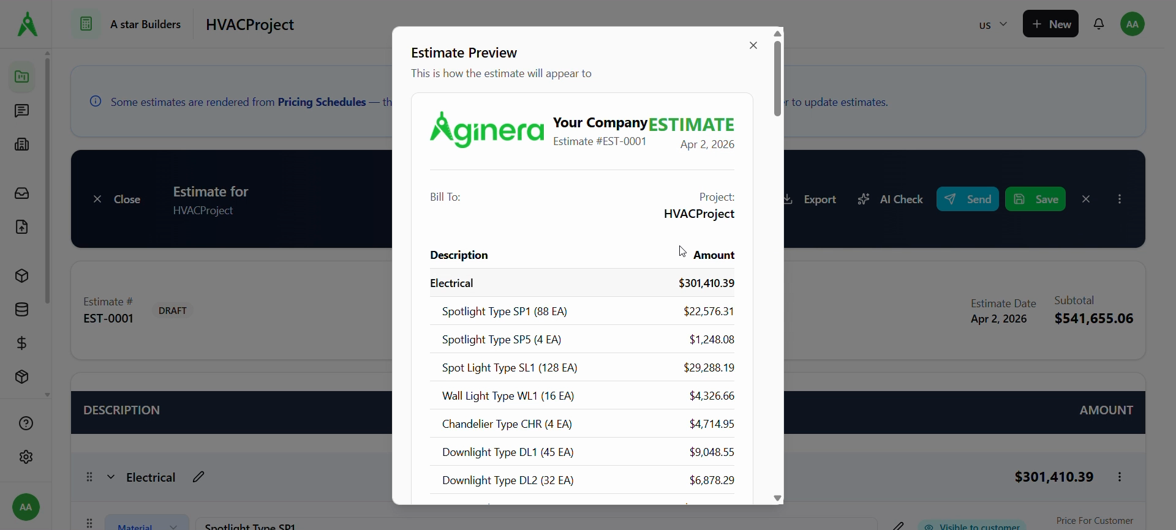This screenshot has height=530, width=1176.
Task: Open the estimate header three-dot menu
Action: 1120,199
